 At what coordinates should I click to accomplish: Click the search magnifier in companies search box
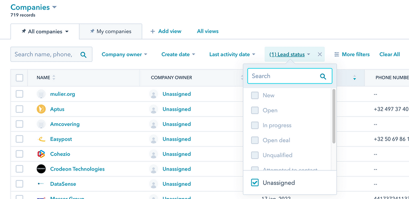[83, 55]
